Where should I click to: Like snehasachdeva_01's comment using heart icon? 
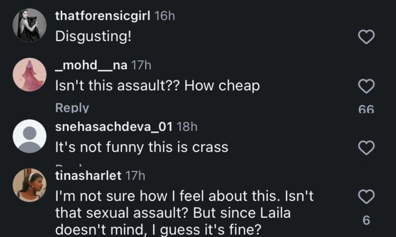[x=366, y=147]
